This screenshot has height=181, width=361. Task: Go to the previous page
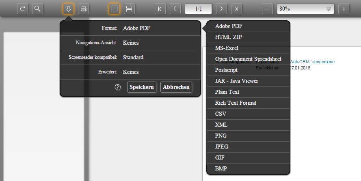pos(175,9)
